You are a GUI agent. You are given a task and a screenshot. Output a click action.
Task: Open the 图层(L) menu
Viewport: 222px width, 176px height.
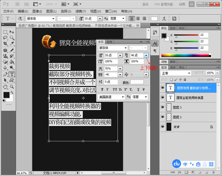pyautogui.click(x=51, y=11)
